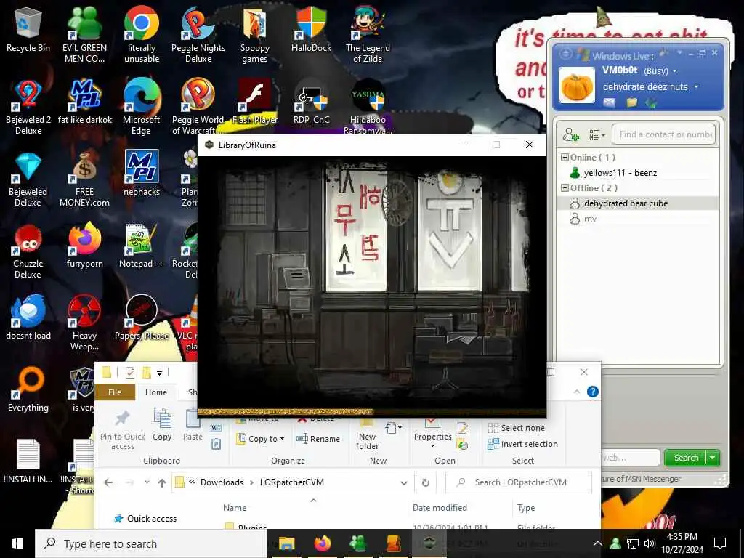Expand the Explorer address bar history dropdown

coord(404,483)
